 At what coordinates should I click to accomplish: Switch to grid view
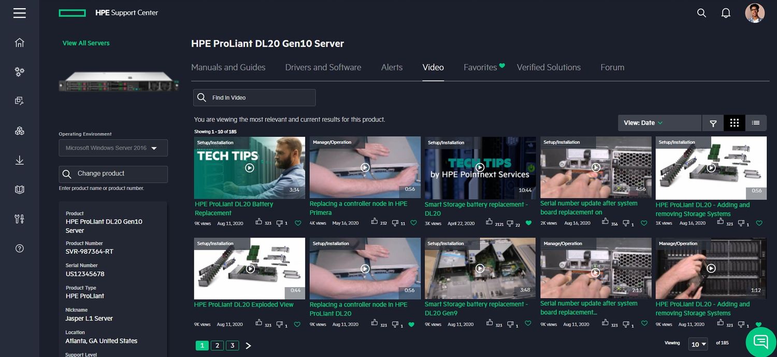[734, 123]
